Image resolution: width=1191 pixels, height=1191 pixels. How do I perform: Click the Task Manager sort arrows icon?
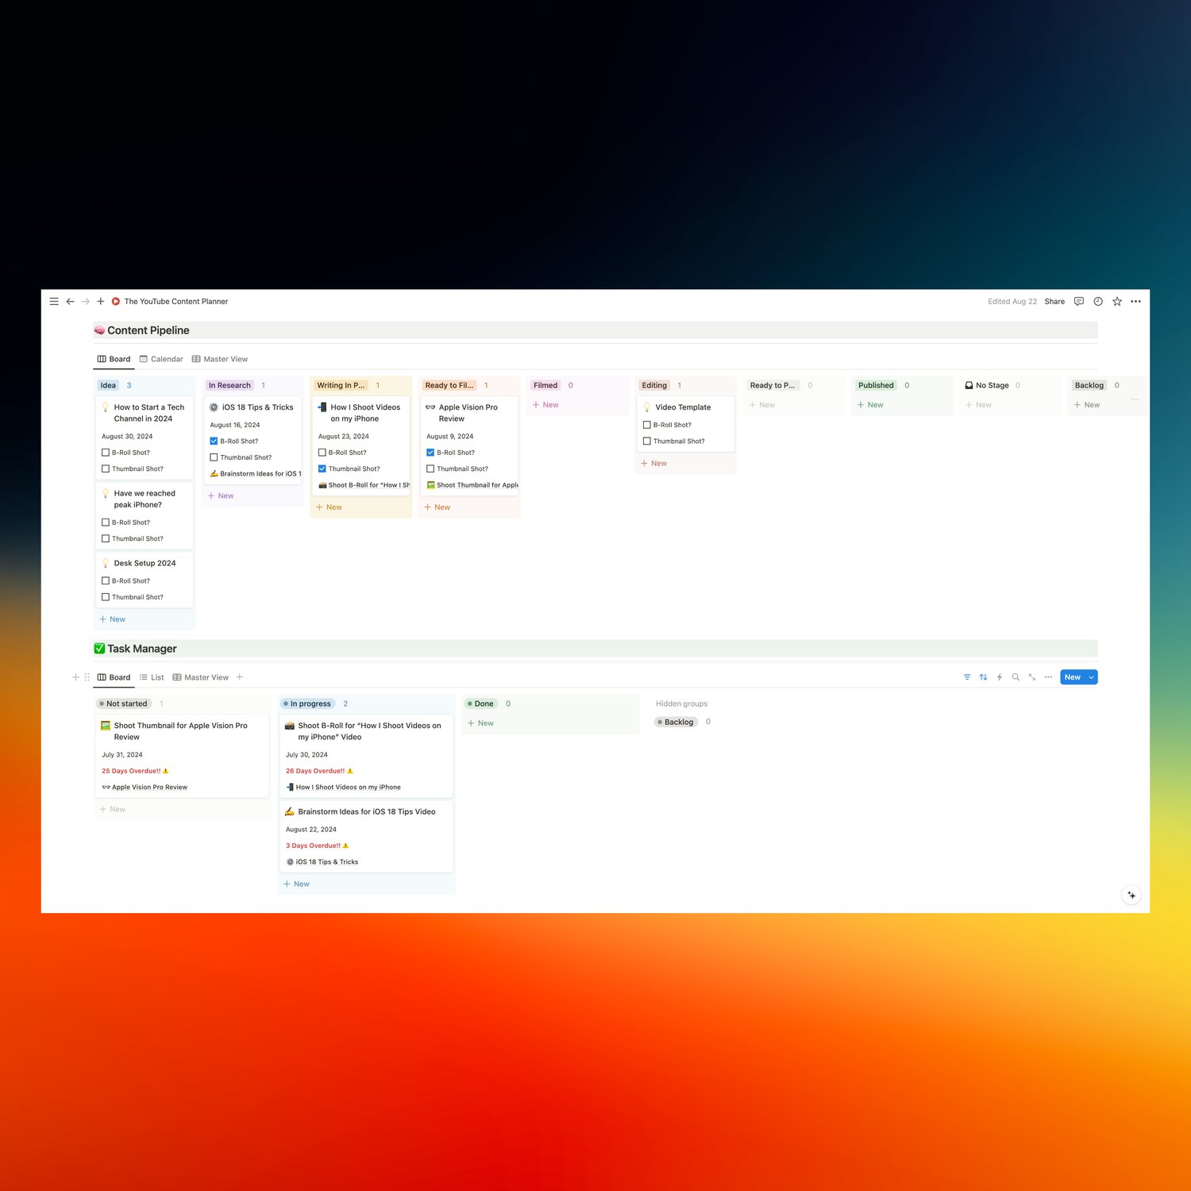[x=983, y=677]
